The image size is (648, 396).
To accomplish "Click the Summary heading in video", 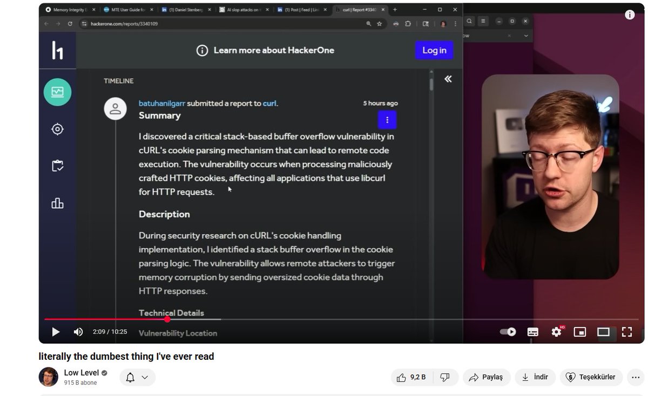I will tap(159, 115).
